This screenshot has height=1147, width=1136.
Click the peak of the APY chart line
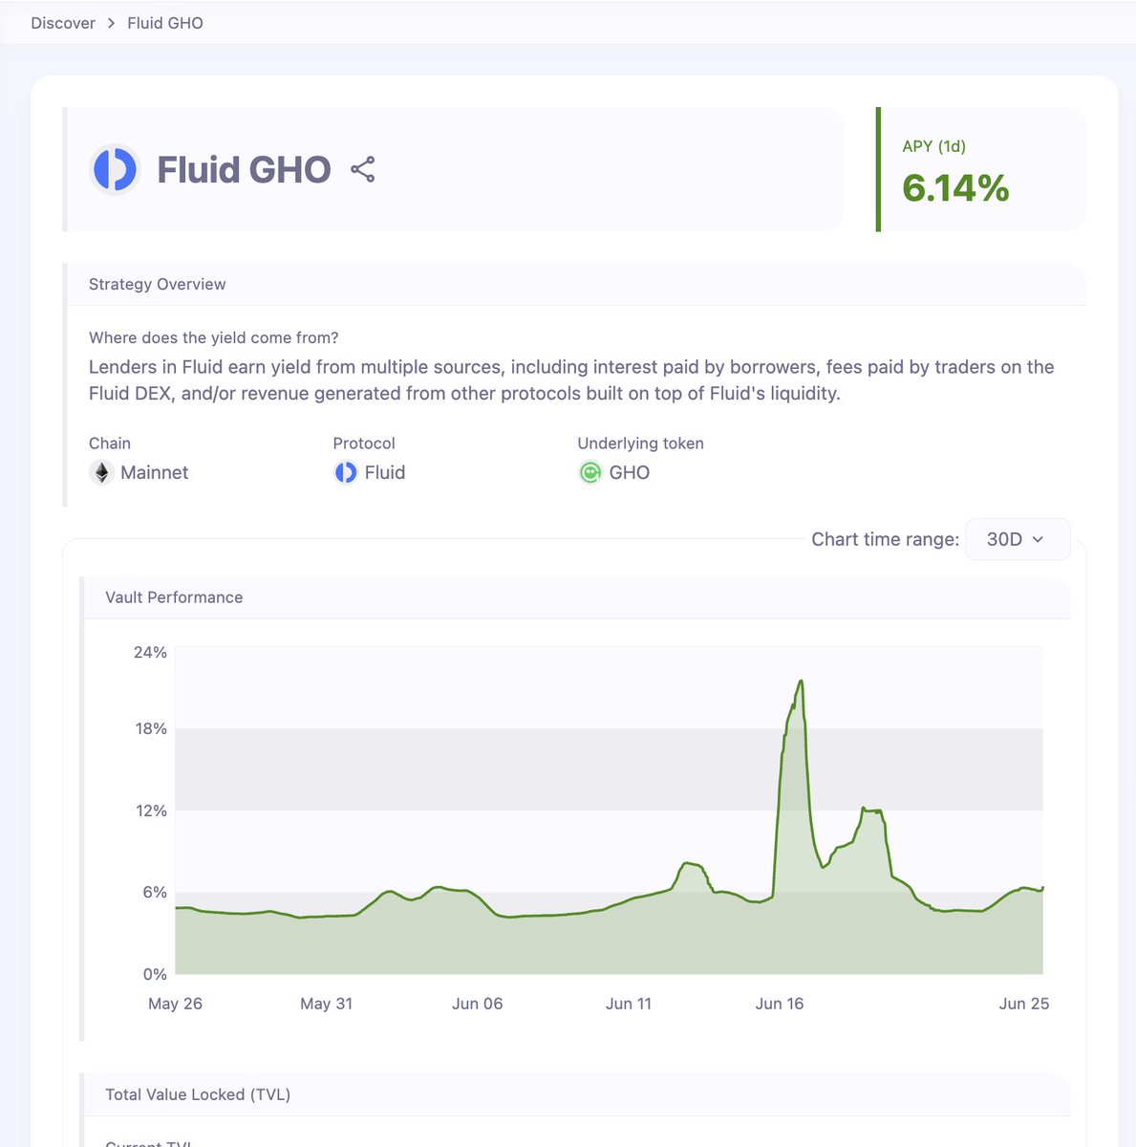(x=801, y=682)
